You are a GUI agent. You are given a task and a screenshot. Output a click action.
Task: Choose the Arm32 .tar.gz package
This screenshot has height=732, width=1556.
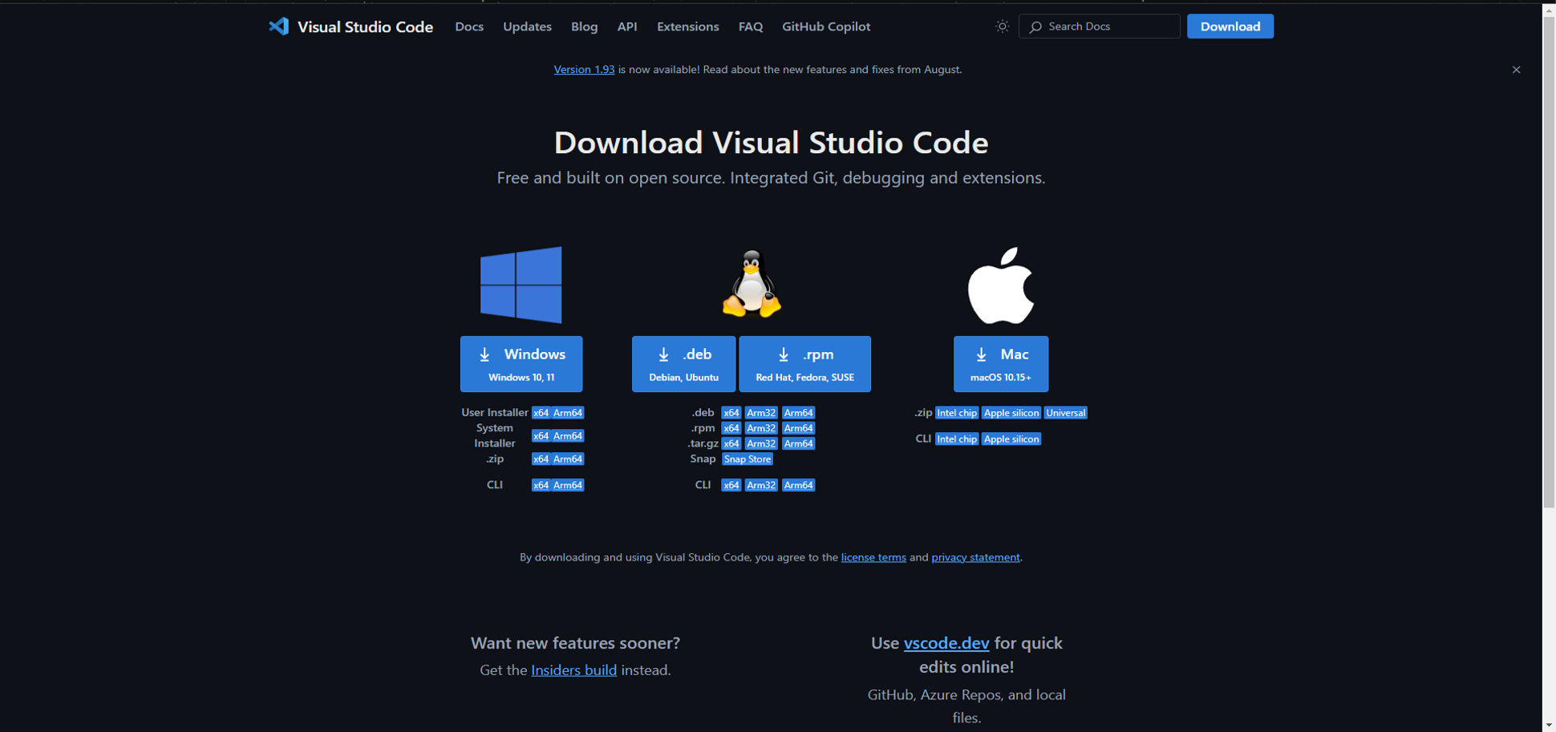760,443
